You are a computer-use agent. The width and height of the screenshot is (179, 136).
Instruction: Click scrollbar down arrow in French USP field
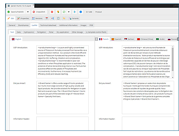point(173,77)
